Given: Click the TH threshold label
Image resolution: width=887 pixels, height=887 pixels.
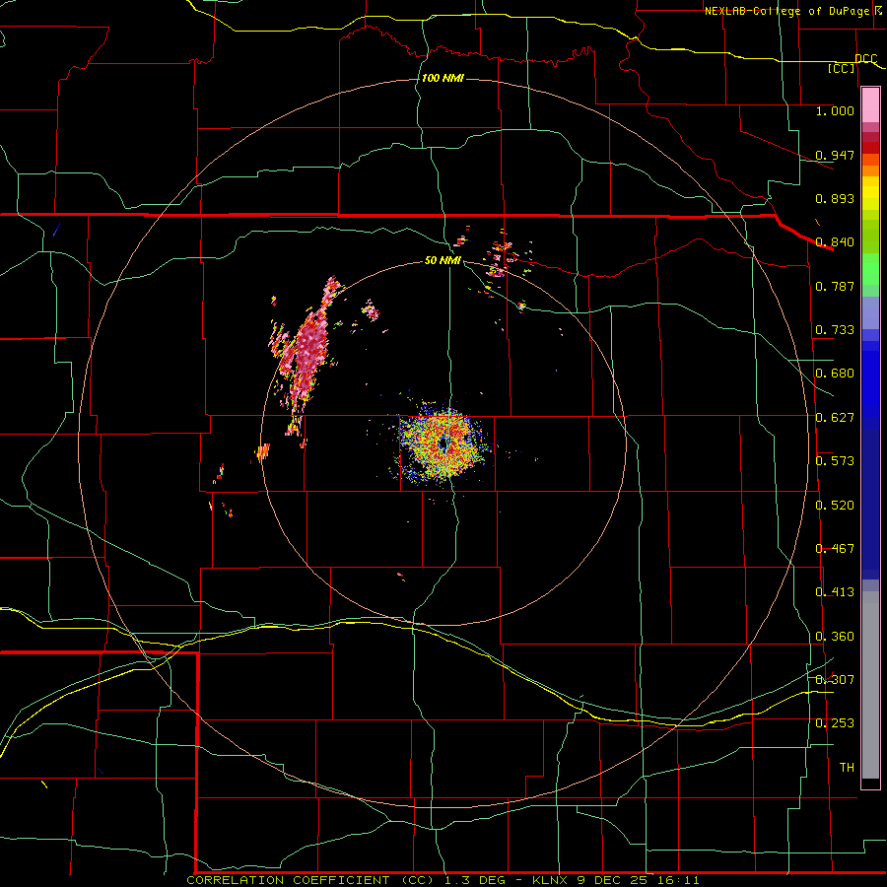Looking at the screenshot, I should click(x=847, y=768).
